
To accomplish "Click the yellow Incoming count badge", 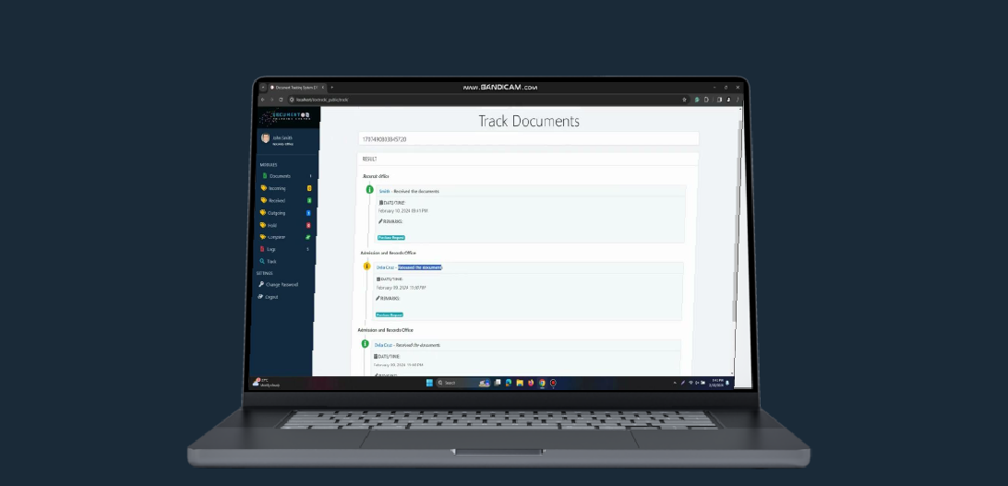I will pos(309,188).
